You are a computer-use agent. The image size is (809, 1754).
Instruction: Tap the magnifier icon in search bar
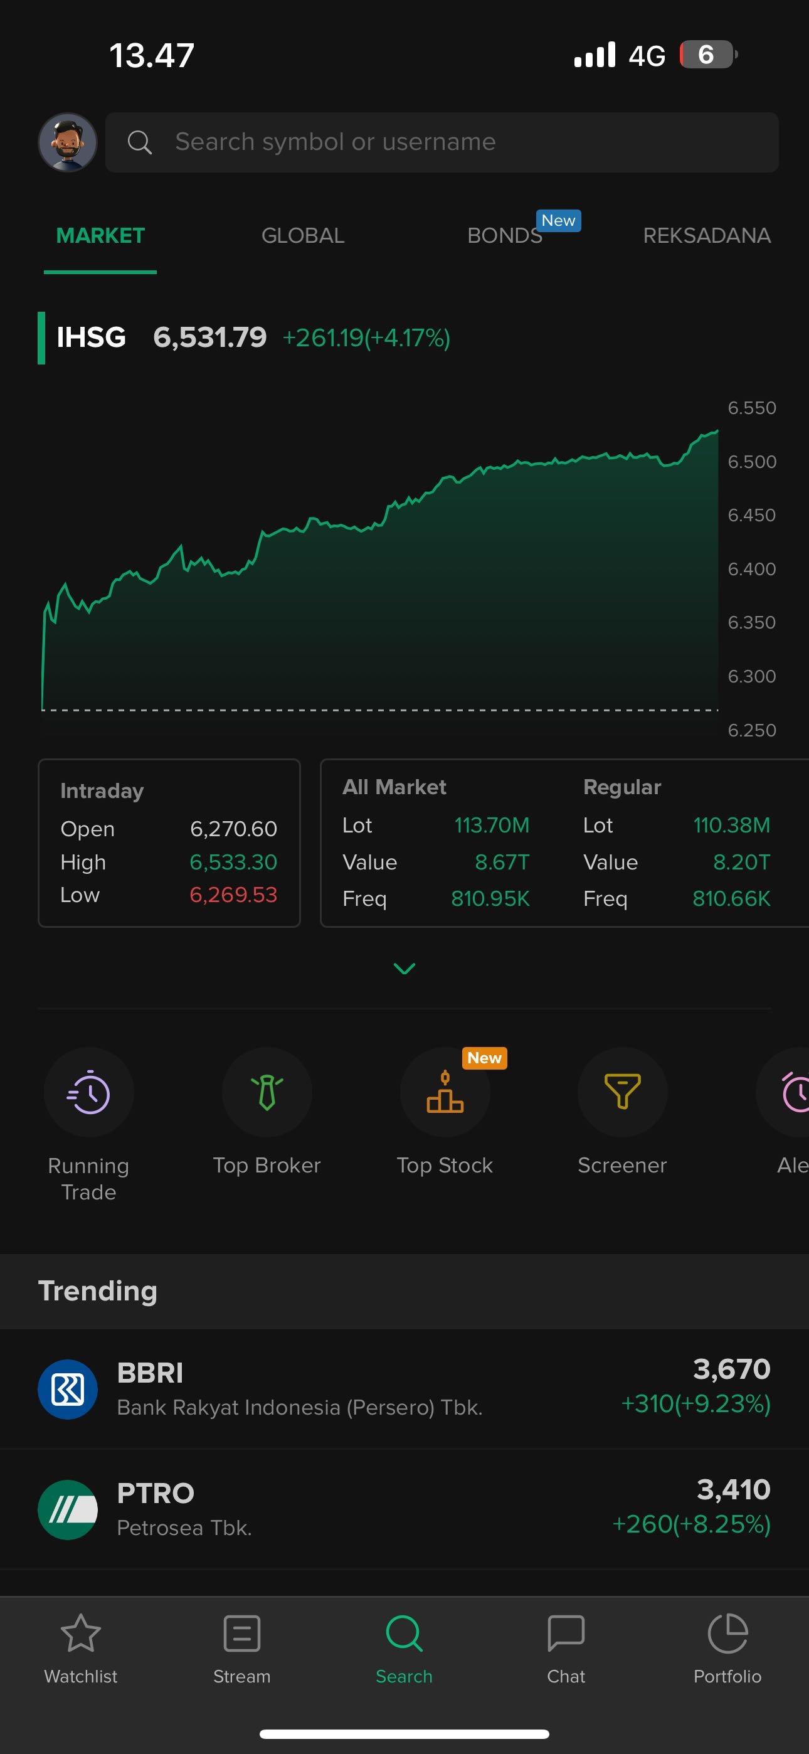pyautogui.click(x=140, y=142)
